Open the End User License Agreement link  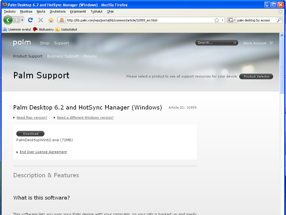tap(43, 152)
